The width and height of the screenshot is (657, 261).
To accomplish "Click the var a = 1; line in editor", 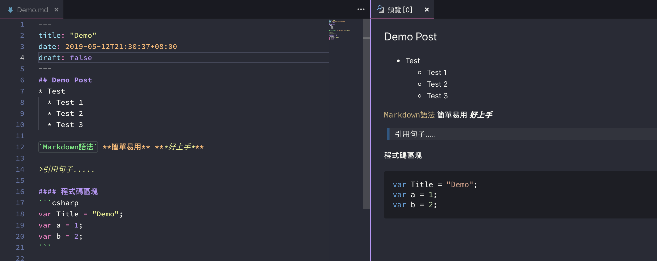I will pos(60,225).
